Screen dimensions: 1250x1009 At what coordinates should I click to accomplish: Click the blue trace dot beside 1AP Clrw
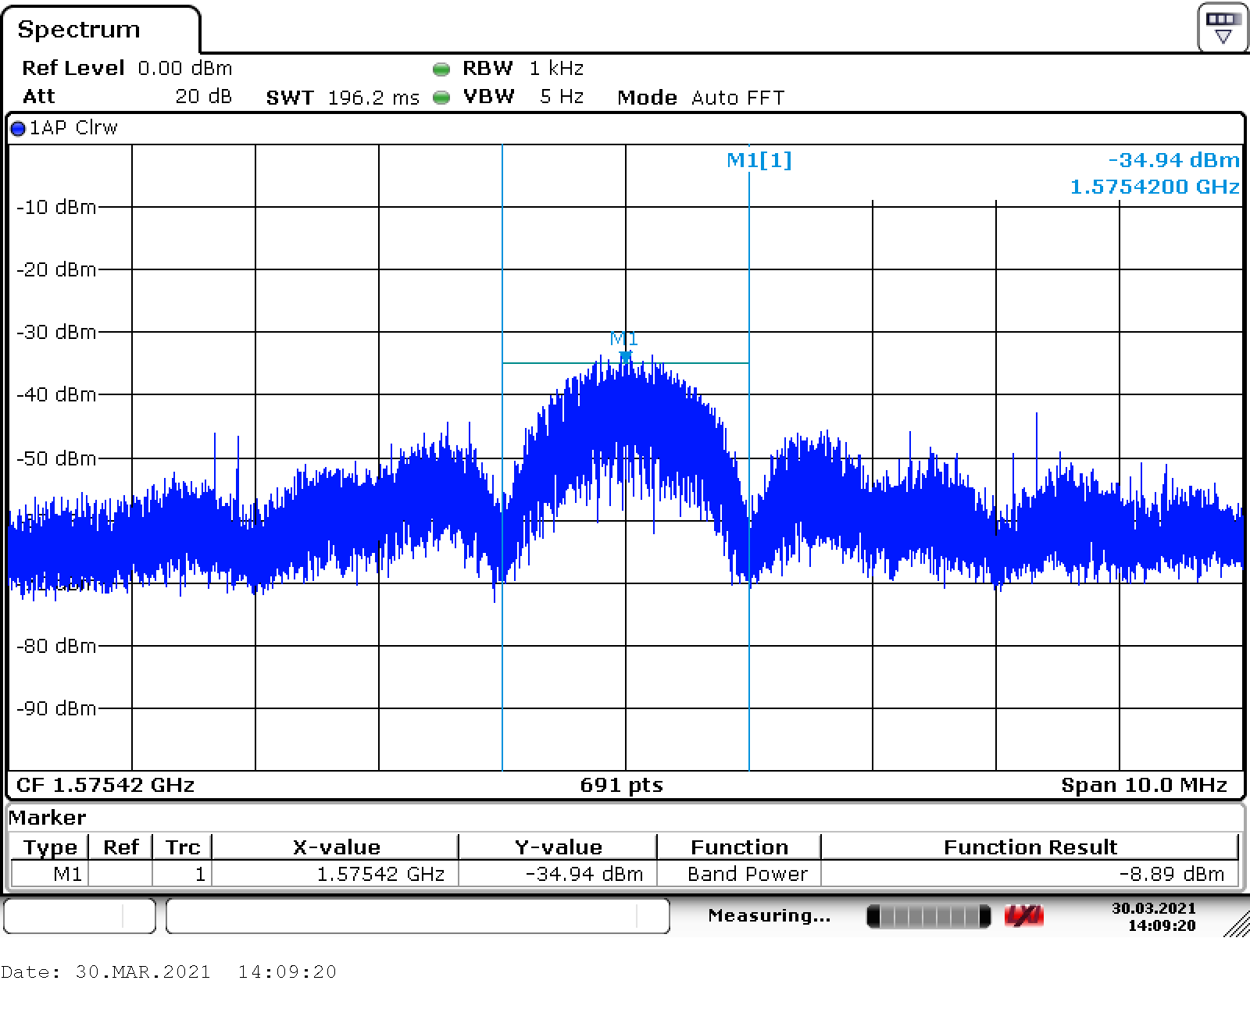pyautogui.click(x=18, y=129)
